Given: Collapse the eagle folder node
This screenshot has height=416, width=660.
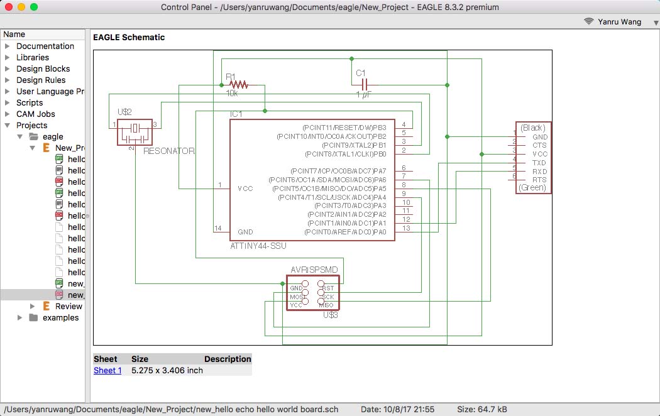Looking at the screenshot, I should click(x=19, y=137).
